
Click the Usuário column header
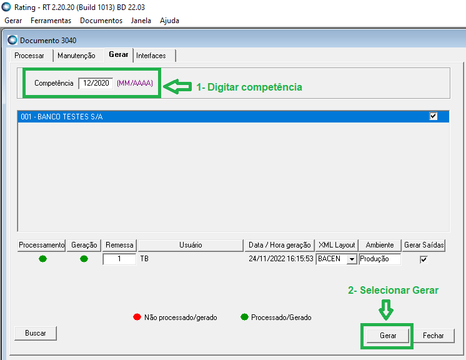[x=191, y=245]
